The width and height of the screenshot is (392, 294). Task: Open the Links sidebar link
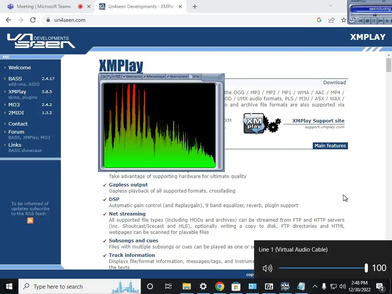[x=15, y=144]
